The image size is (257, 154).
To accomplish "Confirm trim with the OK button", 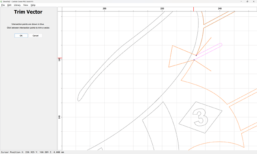I will tap(21, 35).
